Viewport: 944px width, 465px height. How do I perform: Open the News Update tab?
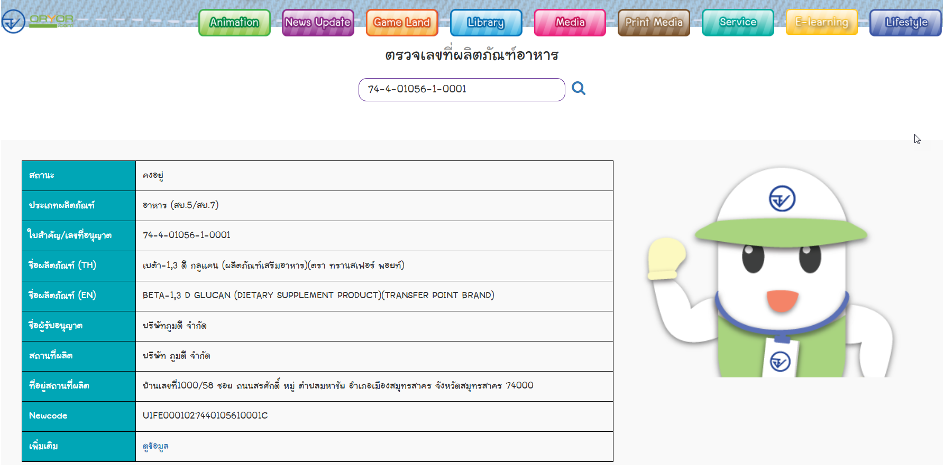318,23
